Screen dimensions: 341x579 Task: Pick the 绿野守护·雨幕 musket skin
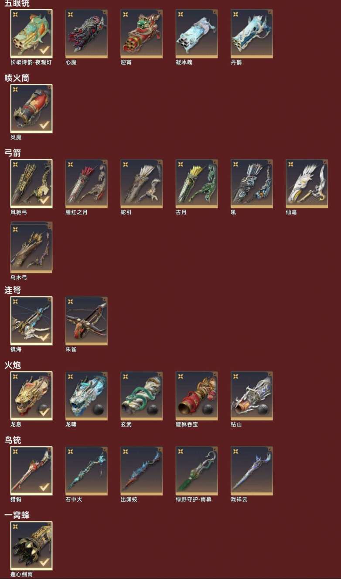click(x=197, y=471)
